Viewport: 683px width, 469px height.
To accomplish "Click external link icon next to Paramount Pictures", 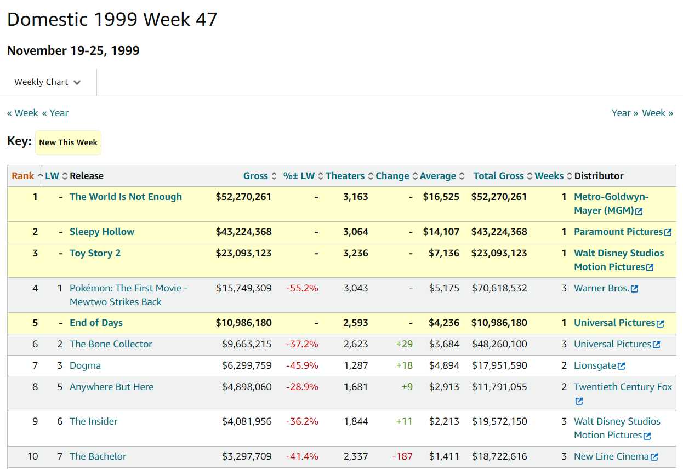I will 668,232.
